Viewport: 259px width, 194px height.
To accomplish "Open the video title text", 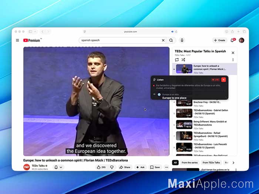I will [x=75, y=160].
